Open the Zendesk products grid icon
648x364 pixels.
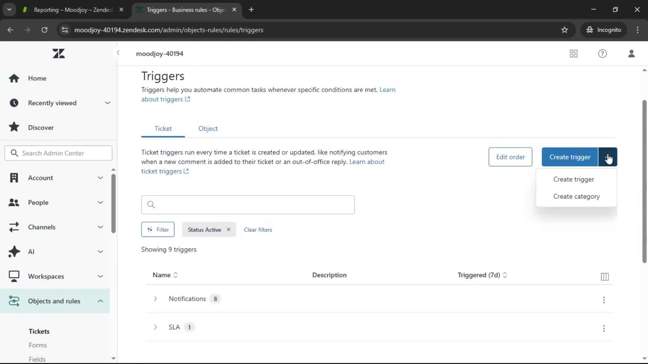click(x=573, y=54)
